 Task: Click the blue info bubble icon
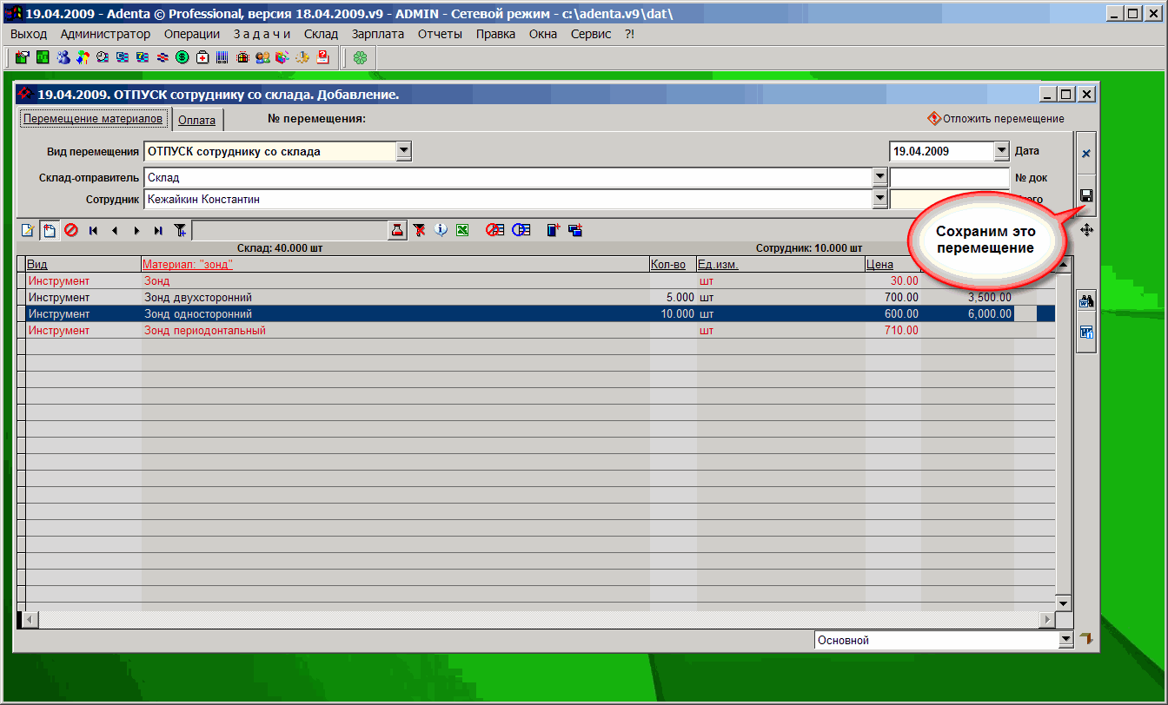(x=441, y=230)
